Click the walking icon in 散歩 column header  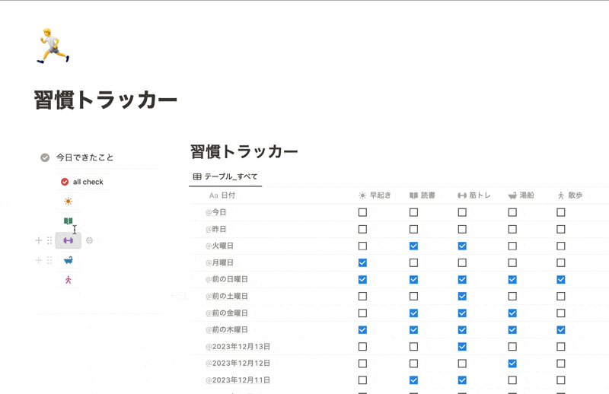561,195
